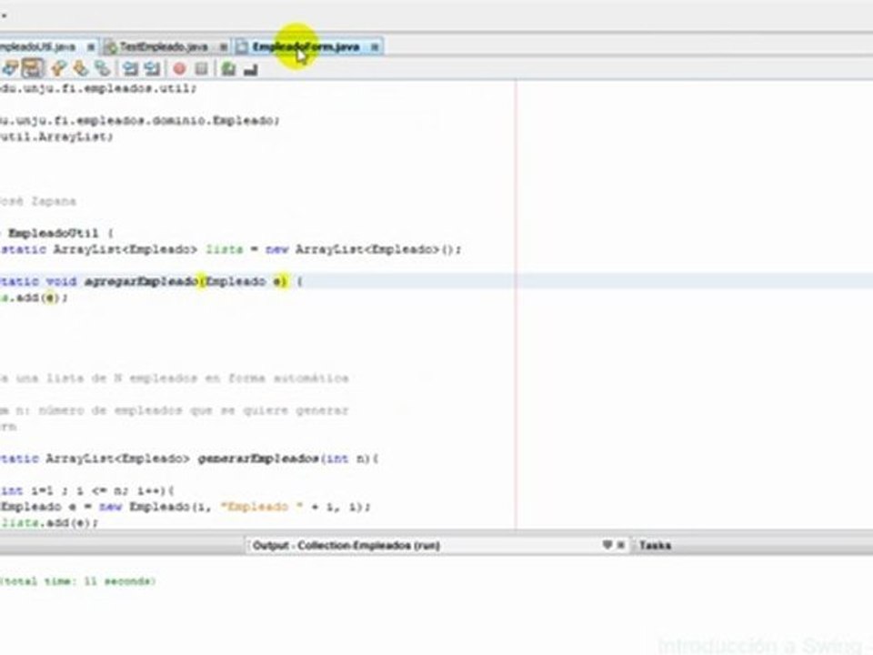Switch to the TestEmpleado.java tab
This screenshot has width=873, height=655.
[x=164, y=46]
